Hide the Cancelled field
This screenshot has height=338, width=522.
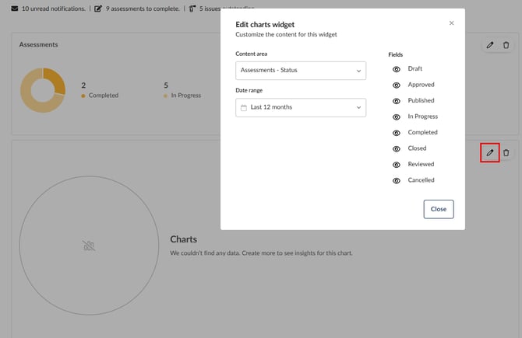click(x=397, y=180)
